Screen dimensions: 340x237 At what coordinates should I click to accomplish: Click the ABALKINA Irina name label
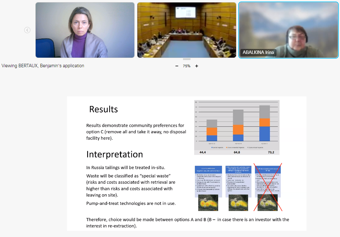coord(258,52)
